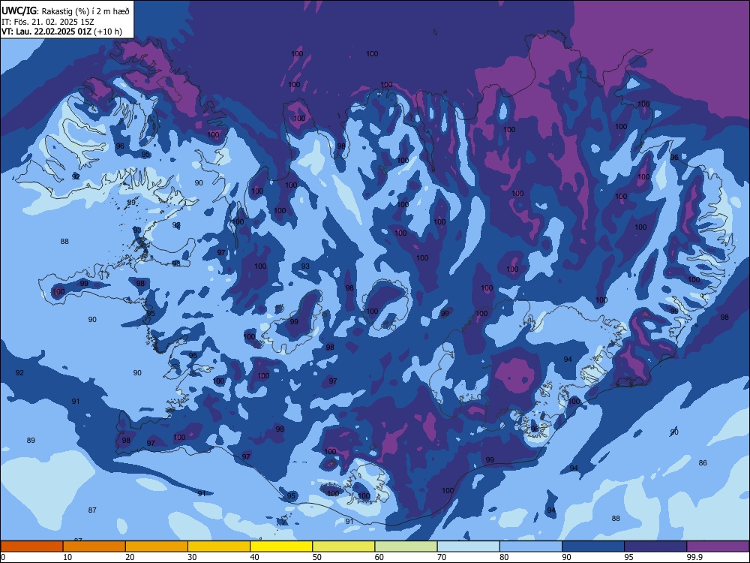This screenshot has height=563, width=750.
Task: Pick the 50–60 pale yellow legend swatch
Action: [344, 546]
